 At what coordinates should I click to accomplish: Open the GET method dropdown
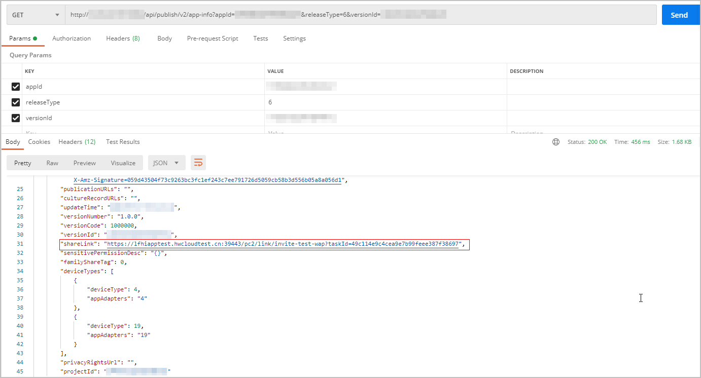[x=36, y=15]
